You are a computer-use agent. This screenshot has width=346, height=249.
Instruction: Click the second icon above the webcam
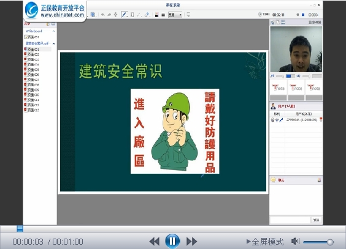[x=278, y=22]
